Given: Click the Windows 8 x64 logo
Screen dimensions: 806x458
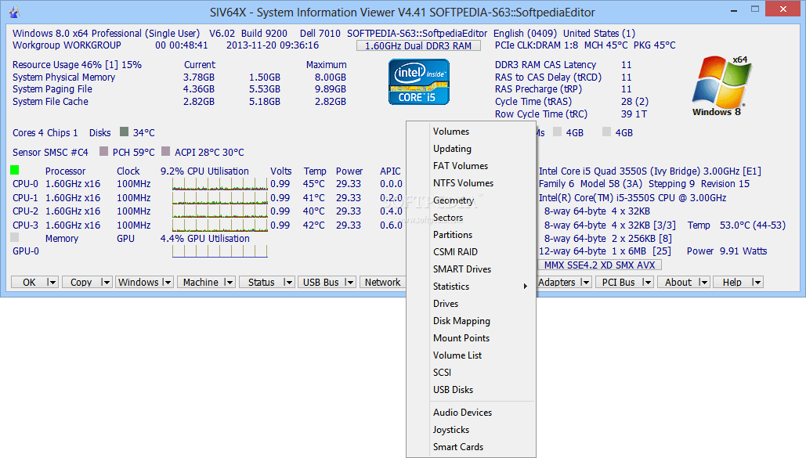Looking at the screenshot, I should pyautogui.click(x=720, y=86).
